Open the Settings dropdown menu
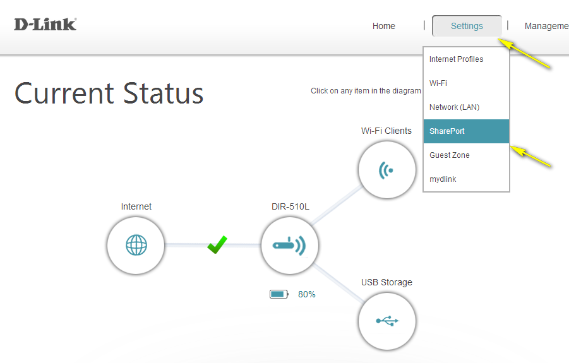The image size is (569, 363). pos(467,26)
